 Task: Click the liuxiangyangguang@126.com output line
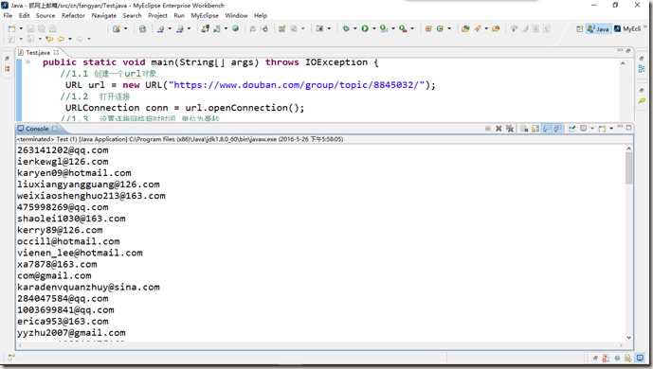click(88, 184)
